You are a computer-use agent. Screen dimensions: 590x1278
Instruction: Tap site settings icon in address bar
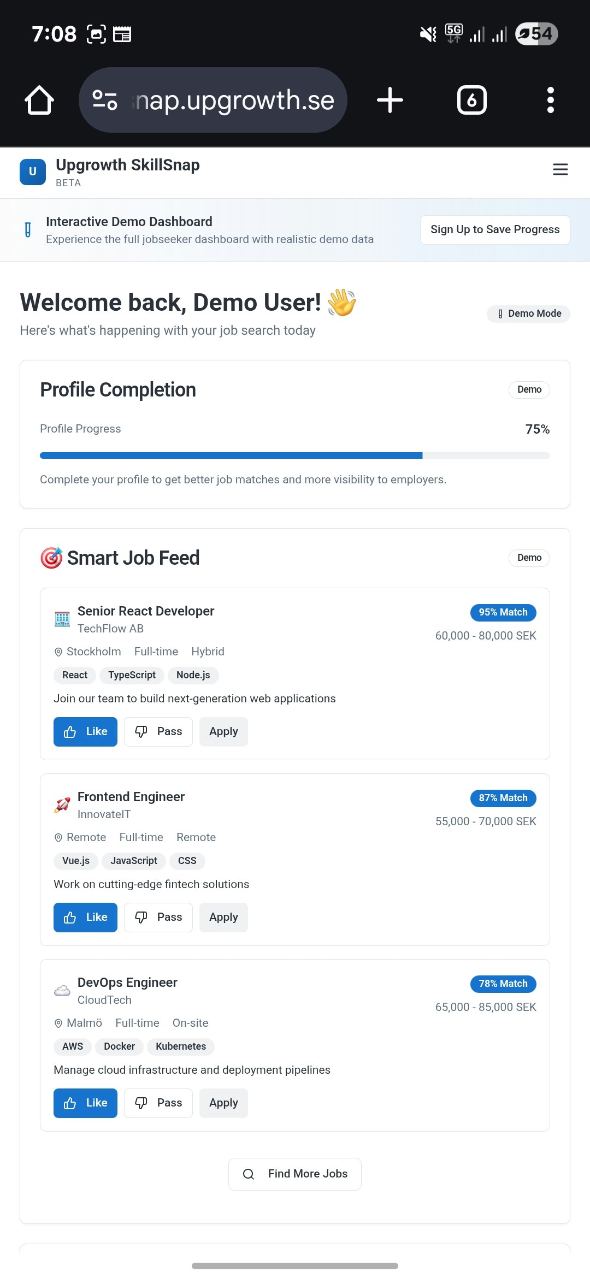[104, 100]
